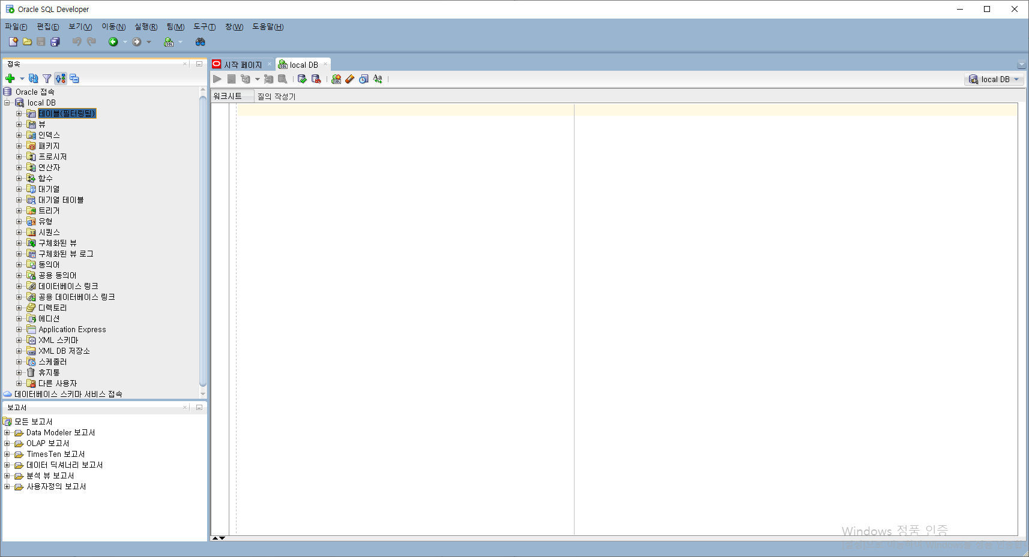This screenshot has height=557, width=1029.
Task: Open the Forward history dropdown arrow
Action: pos(149,42)
